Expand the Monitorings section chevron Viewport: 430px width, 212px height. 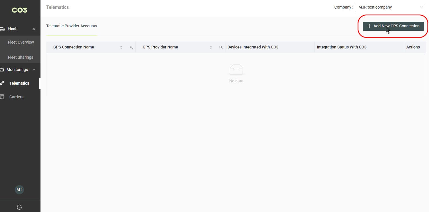coord(34,70)
